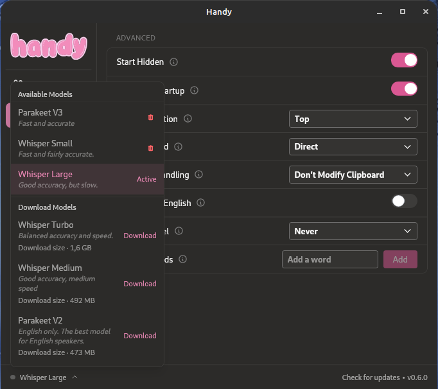Download the Whisper Turbo model
438x389 pixels.
pyautogui.click(x=140, y=236)
